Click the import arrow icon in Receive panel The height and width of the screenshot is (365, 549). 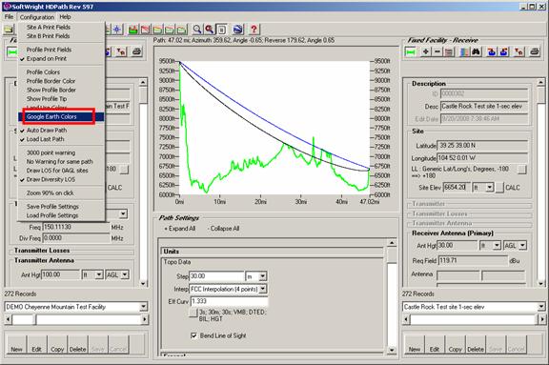click(492, 52)
